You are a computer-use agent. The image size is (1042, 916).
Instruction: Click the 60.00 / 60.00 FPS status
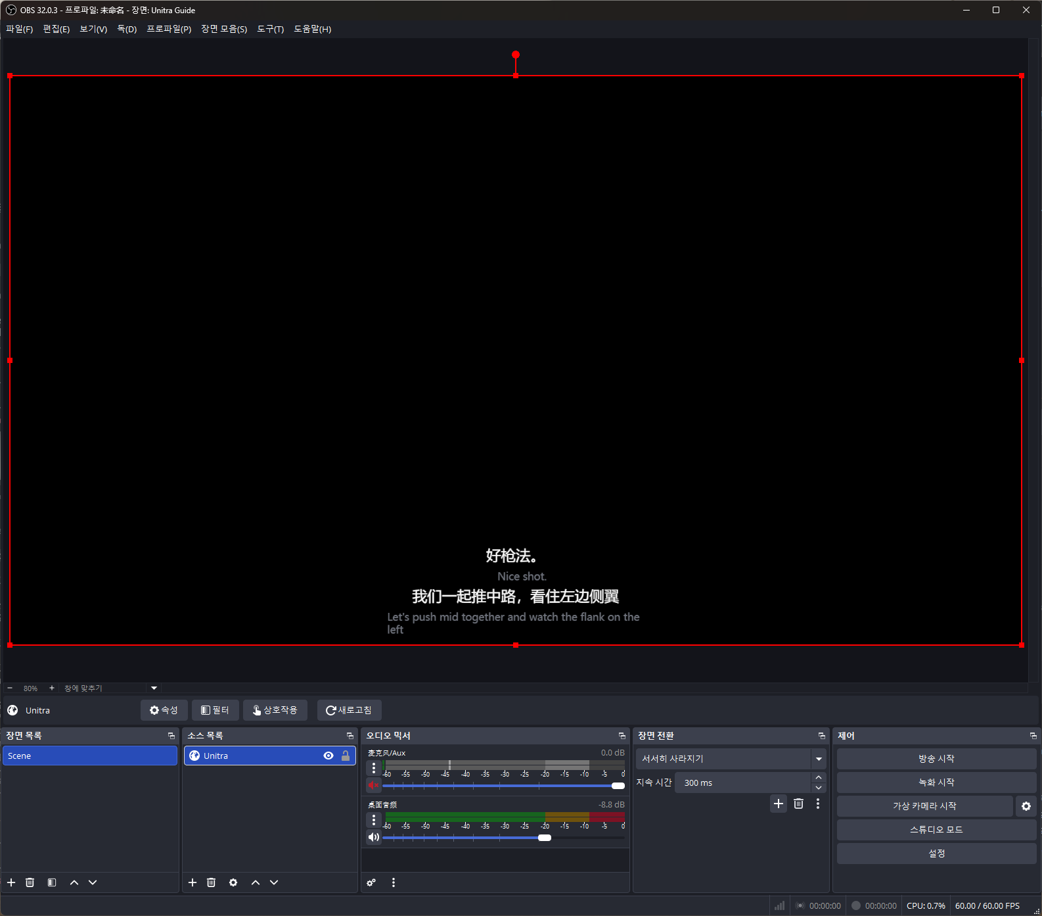pyautogui.click(x=987, y=905)
